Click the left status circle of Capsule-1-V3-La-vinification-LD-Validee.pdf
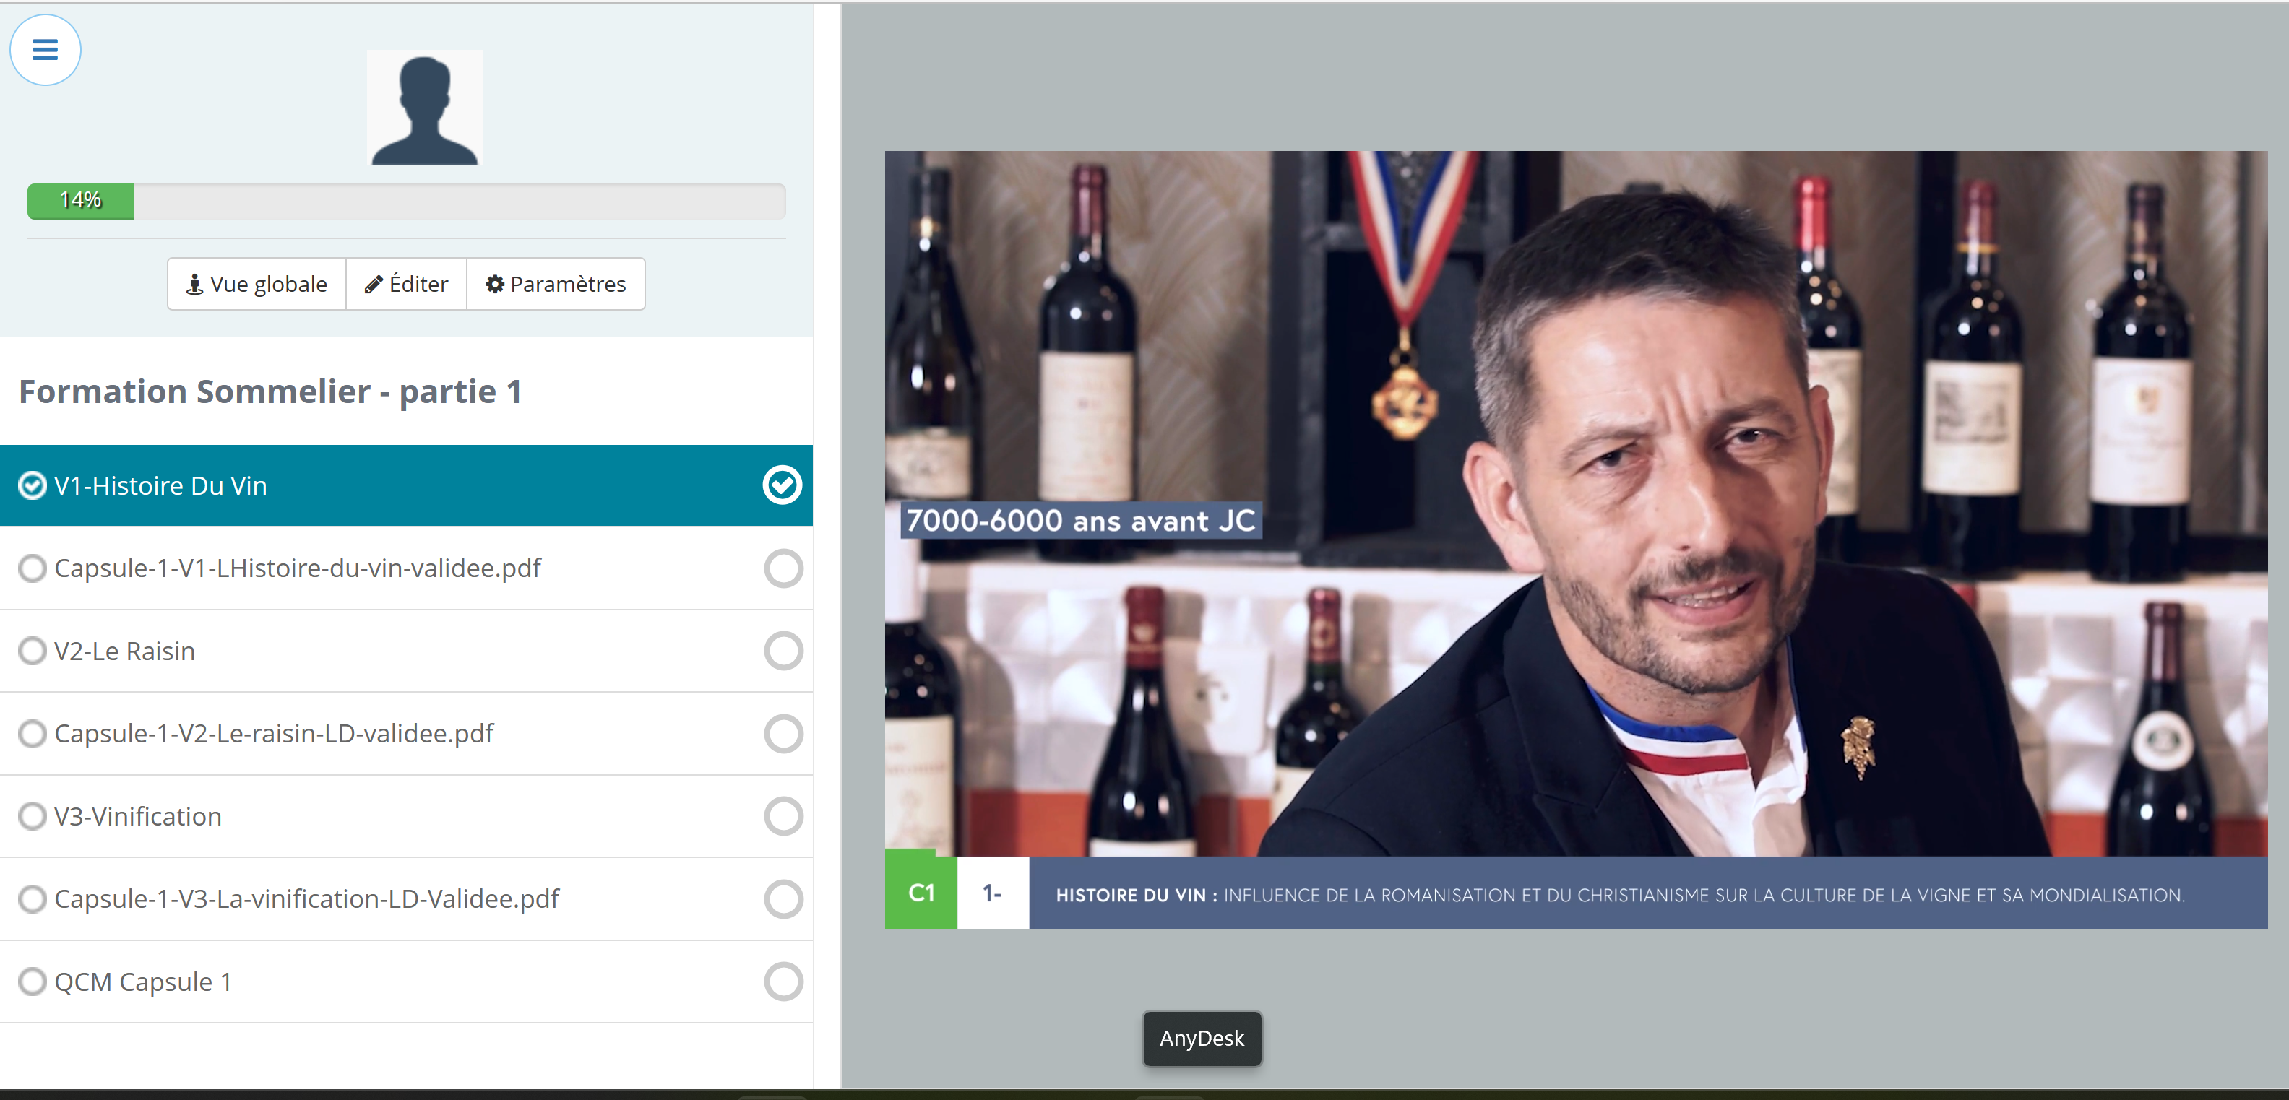Viewport: 2289px width, 1100px height. click(x=32, y=899)
